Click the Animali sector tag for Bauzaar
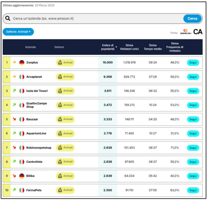The image size is (207, 200). (x=65, y=119)
